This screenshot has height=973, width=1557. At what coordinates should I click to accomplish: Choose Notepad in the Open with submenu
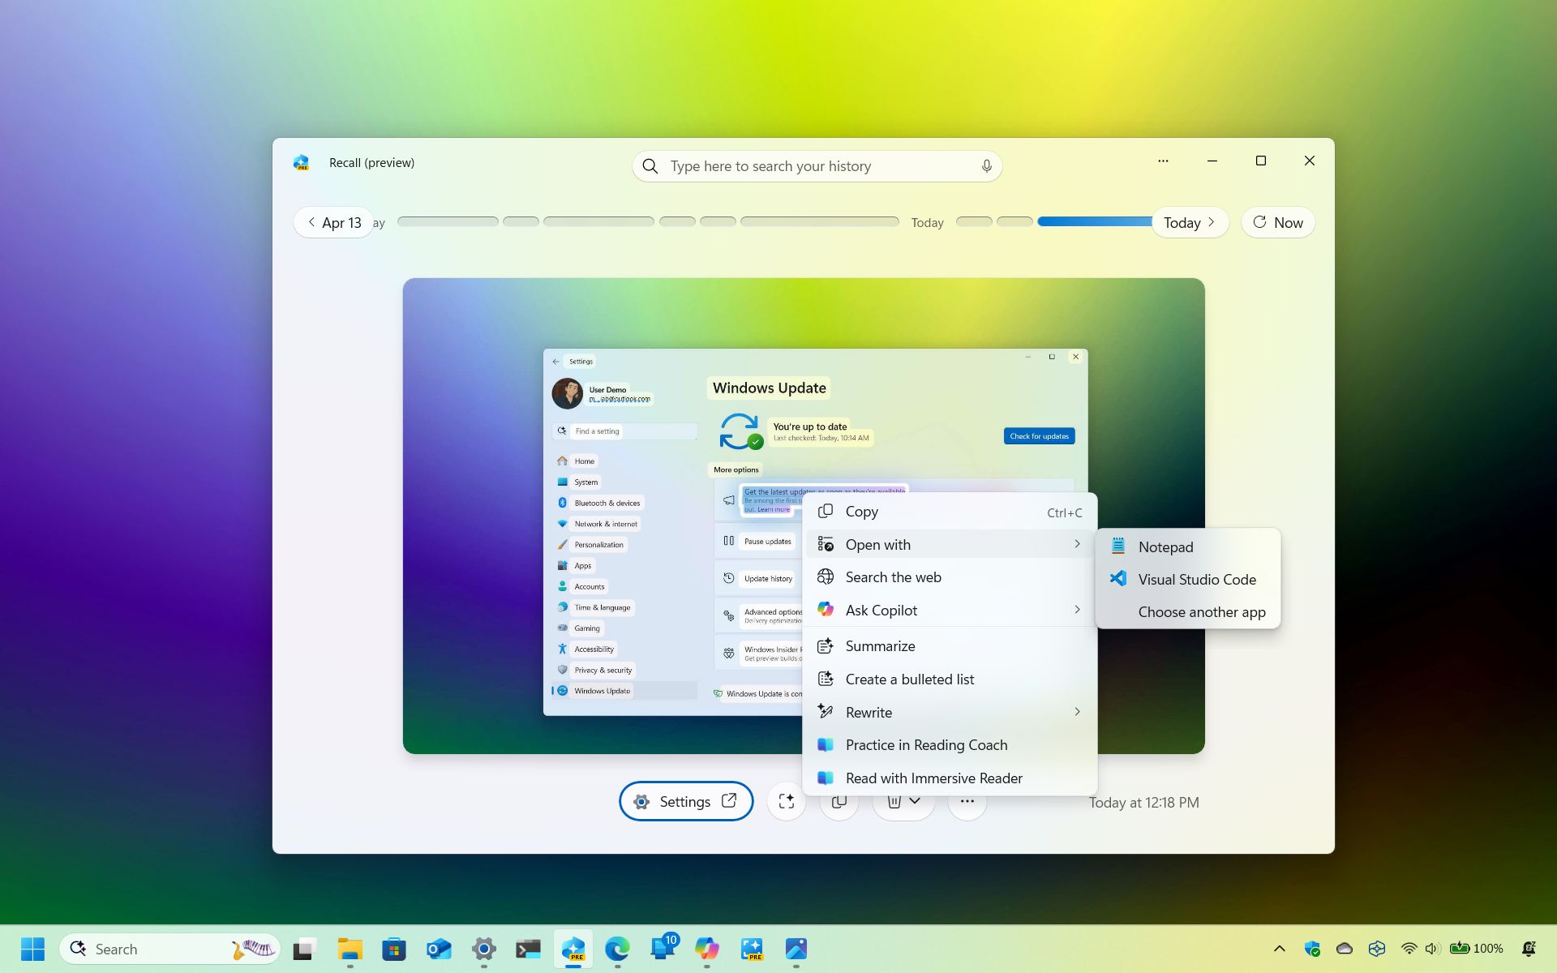[1165, 547]
